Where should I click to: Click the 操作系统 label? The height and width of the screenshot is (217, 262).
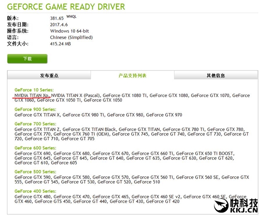tap(17, 31)
